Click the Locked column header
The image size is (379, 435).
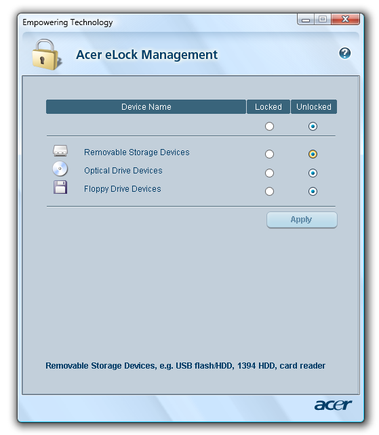point(268,107)
